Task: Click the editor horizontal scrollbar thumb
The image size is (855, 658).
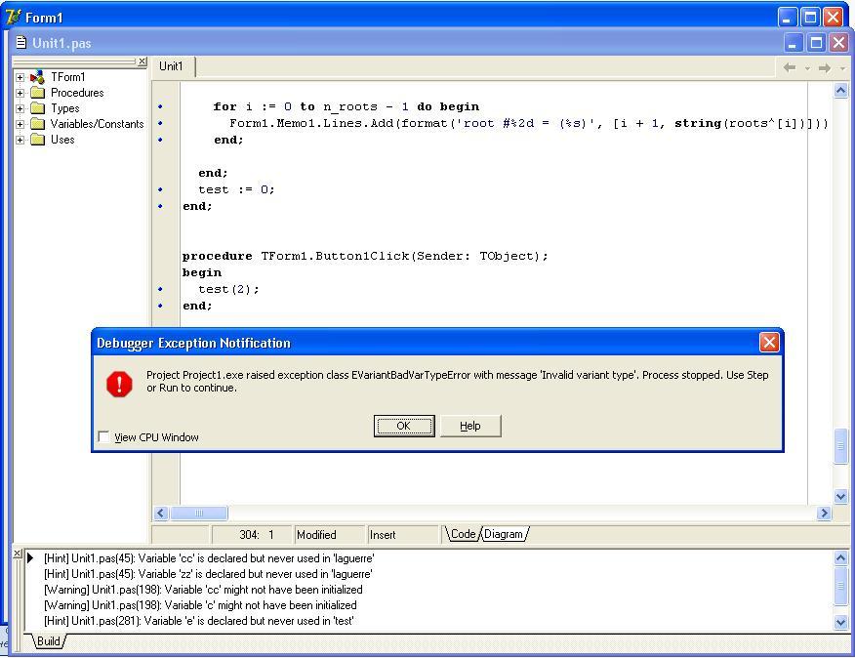Action: click(x=199, y=514)
